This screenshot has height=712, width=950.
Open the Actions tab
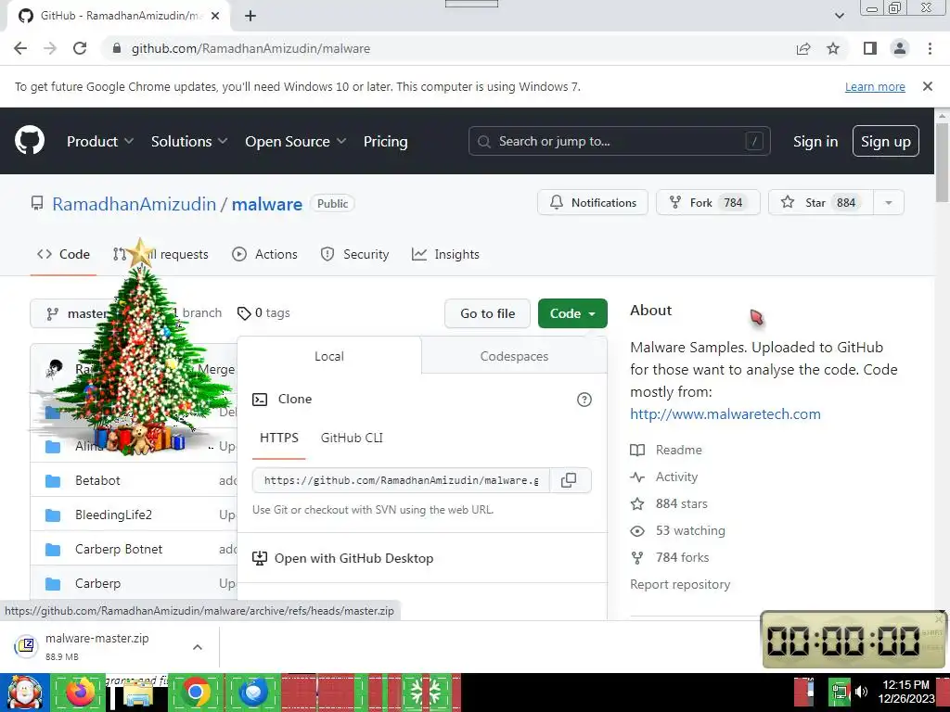pyautogui.click(x=264, y=254)
